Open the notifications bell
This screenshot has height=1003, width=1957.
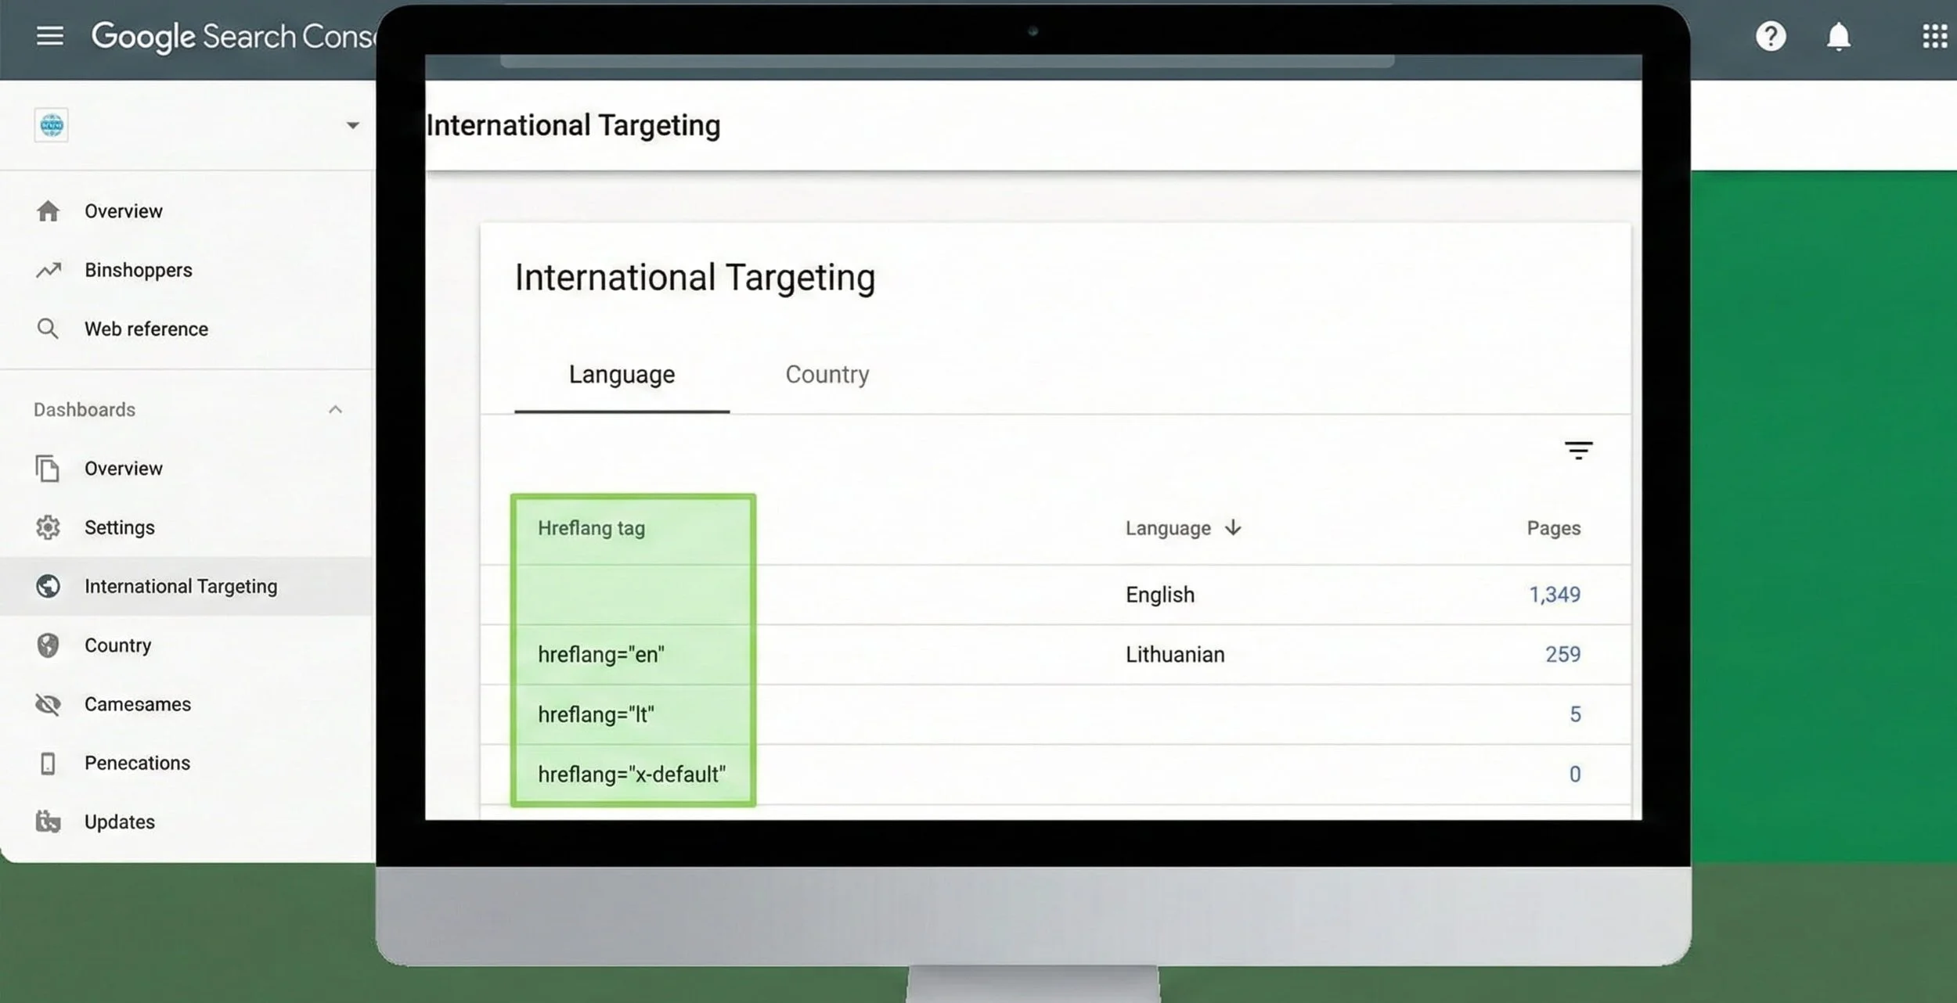pyautogui.click(x=1838, y=36)
